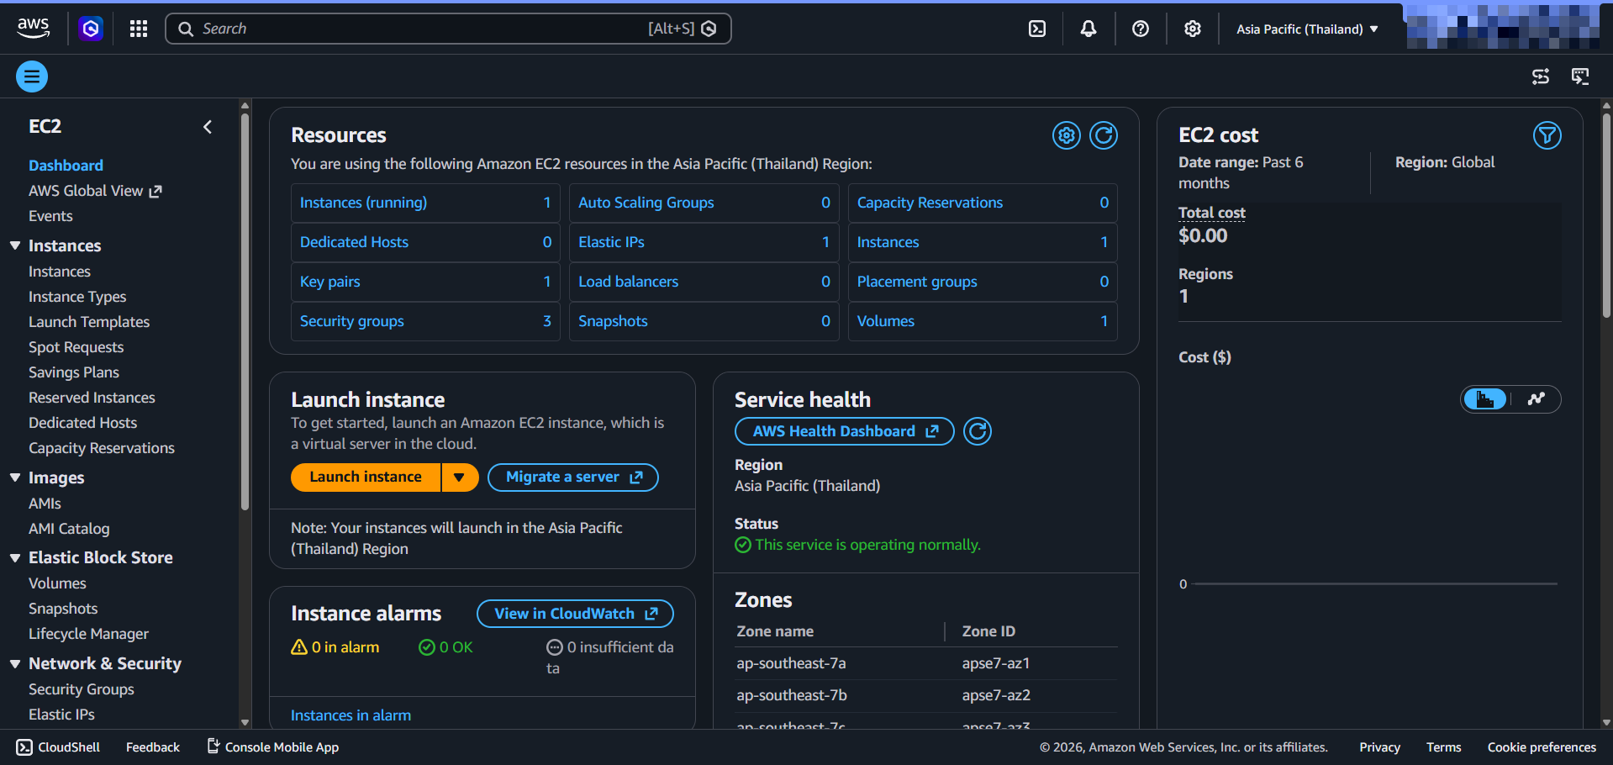This screenshot has width=1613, height=765.
Task: Open Privacy link in footer
Action: tap(1379, 747)
